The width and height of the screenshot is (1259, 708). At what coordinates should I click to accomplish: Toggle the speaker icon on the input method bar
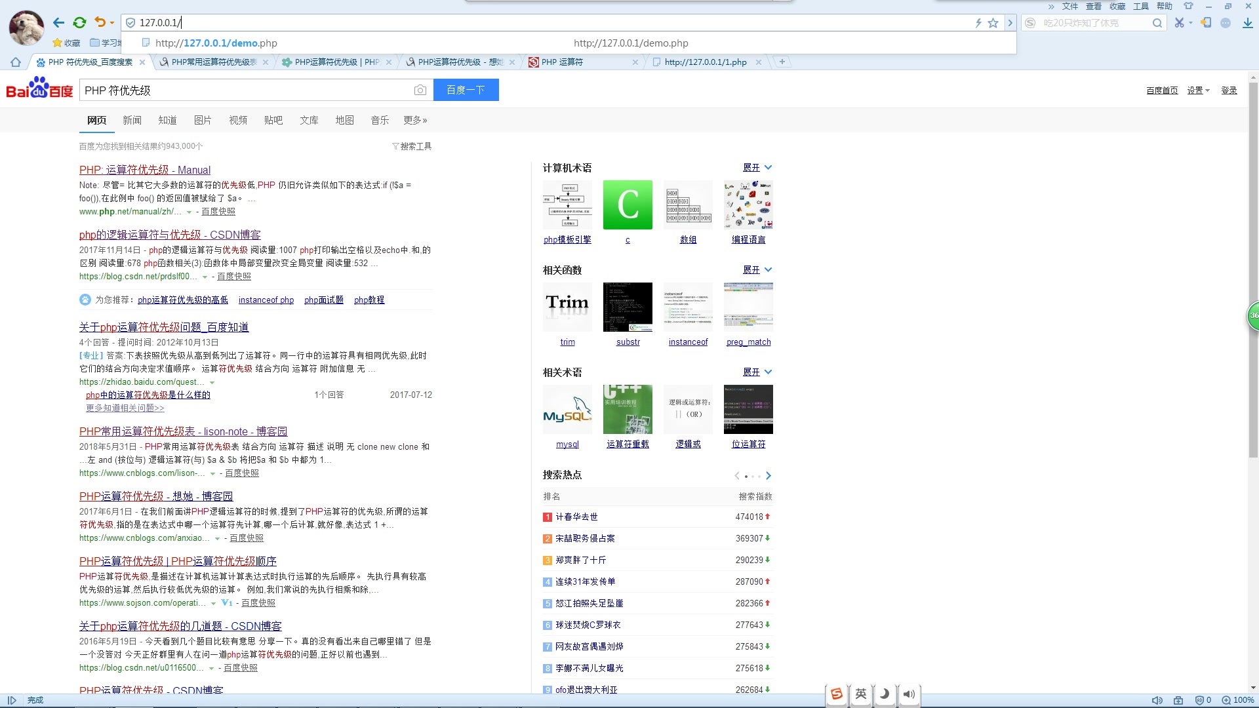(909, 694)
